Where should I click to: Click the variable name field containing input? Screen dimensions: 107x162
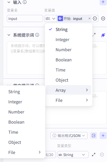click(25, 18)
